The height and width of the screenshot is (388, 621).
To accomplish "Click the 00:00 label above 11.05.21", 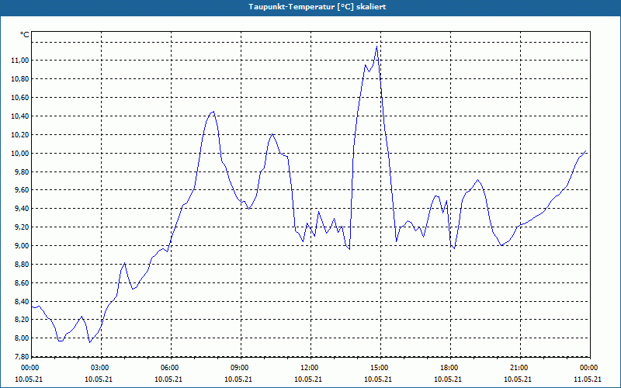I will [x=589, y=368].
